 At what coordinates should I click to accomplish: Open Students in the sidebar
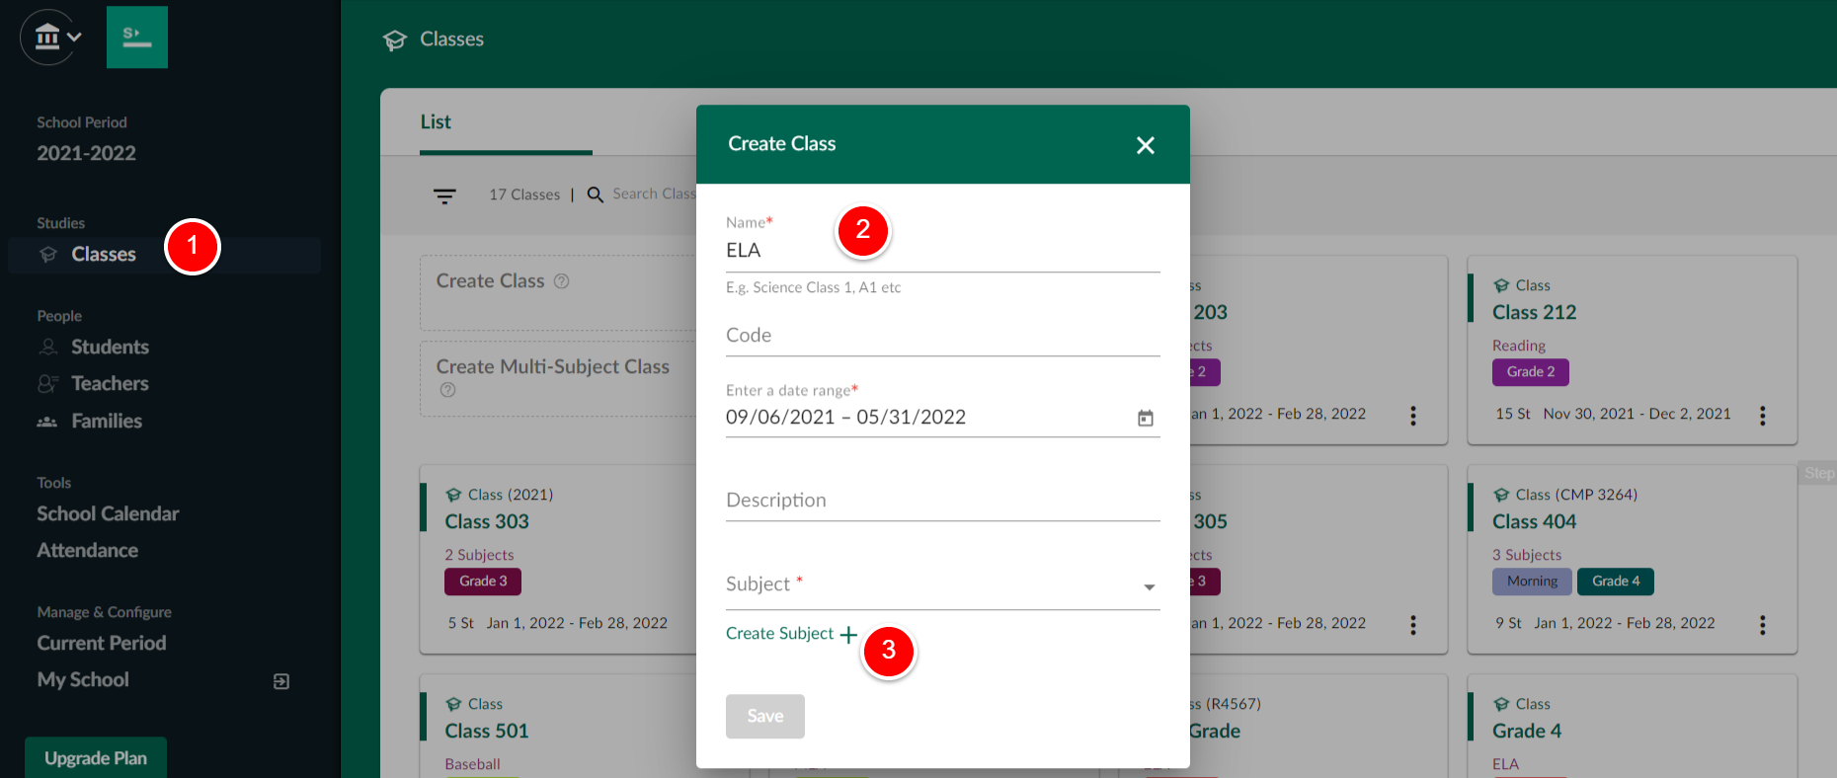[110, 348]
